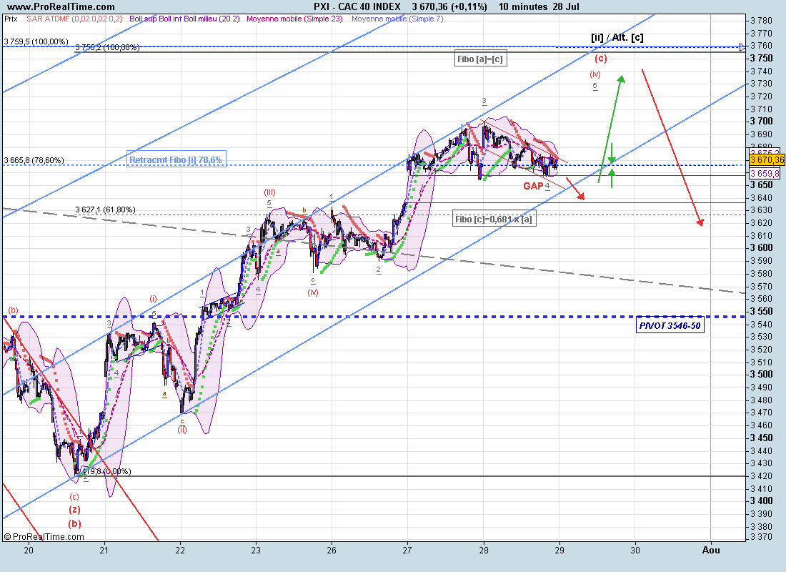Click 3 400 on the price axis
This screenshot has height=572, width=786.
(762, 500)
